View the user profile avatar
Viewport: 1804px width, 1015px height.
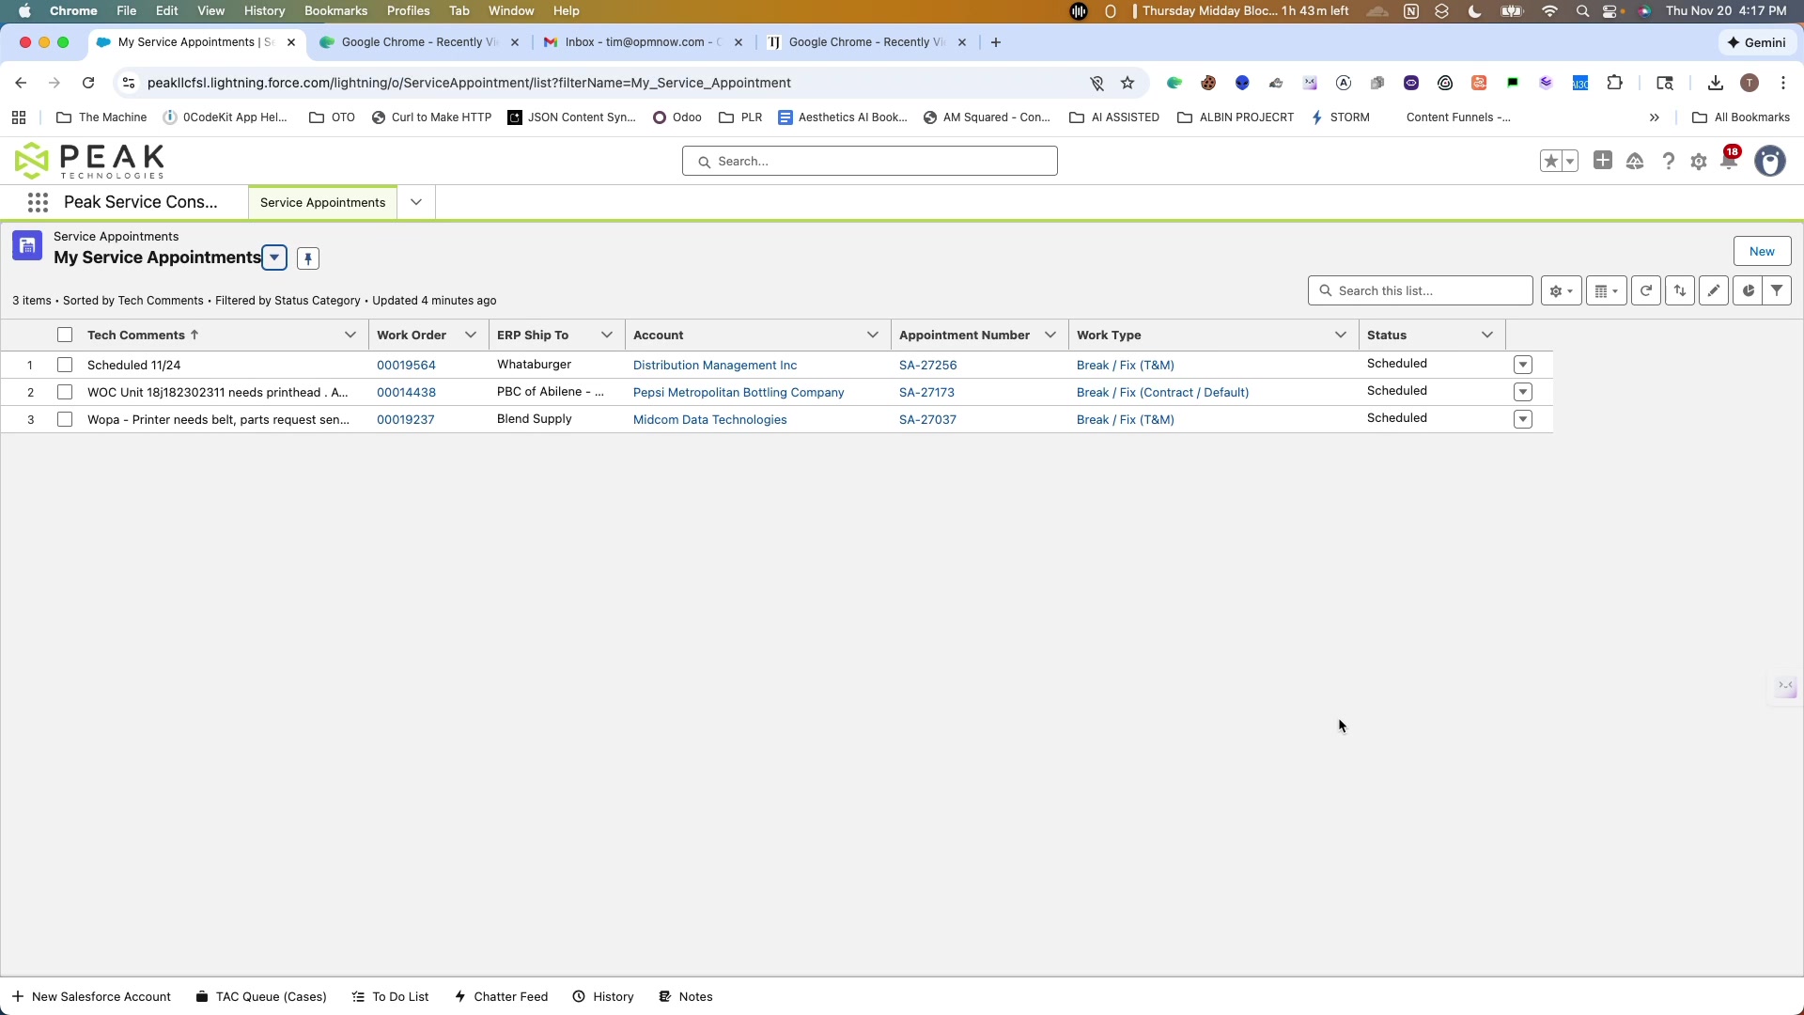1770,161
